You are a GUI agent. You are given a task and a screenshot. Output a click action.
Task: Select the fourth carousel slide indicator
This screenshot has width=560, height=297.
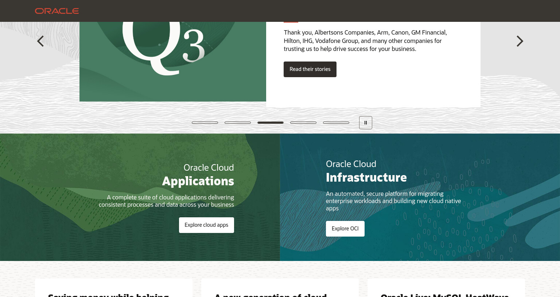[x=303, y=123]
